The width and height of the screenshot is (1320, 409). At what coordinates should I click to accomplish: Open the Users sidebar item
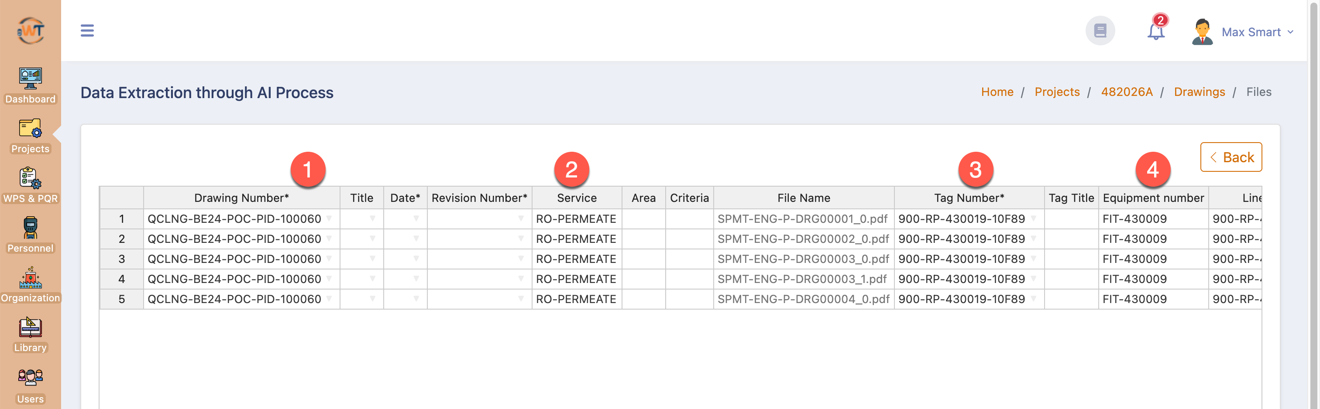point(30,386)
